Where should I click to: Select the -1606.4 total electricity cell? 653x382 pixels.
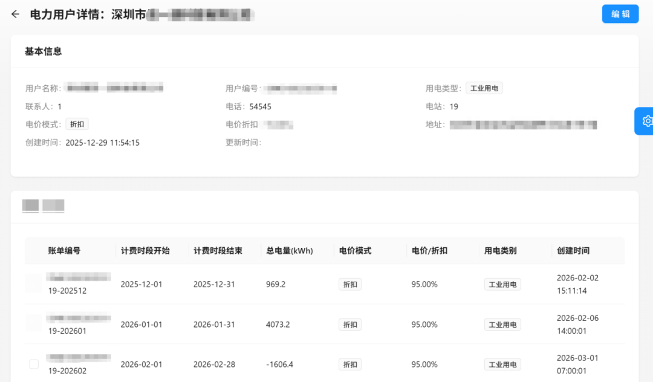tap(279, 364)
